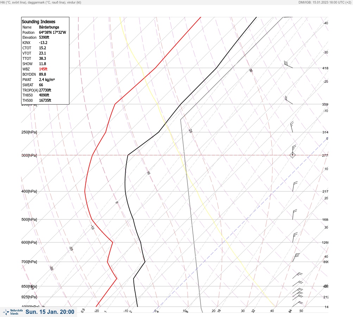Click the TROPO(A) value '27730ft'

45,90
